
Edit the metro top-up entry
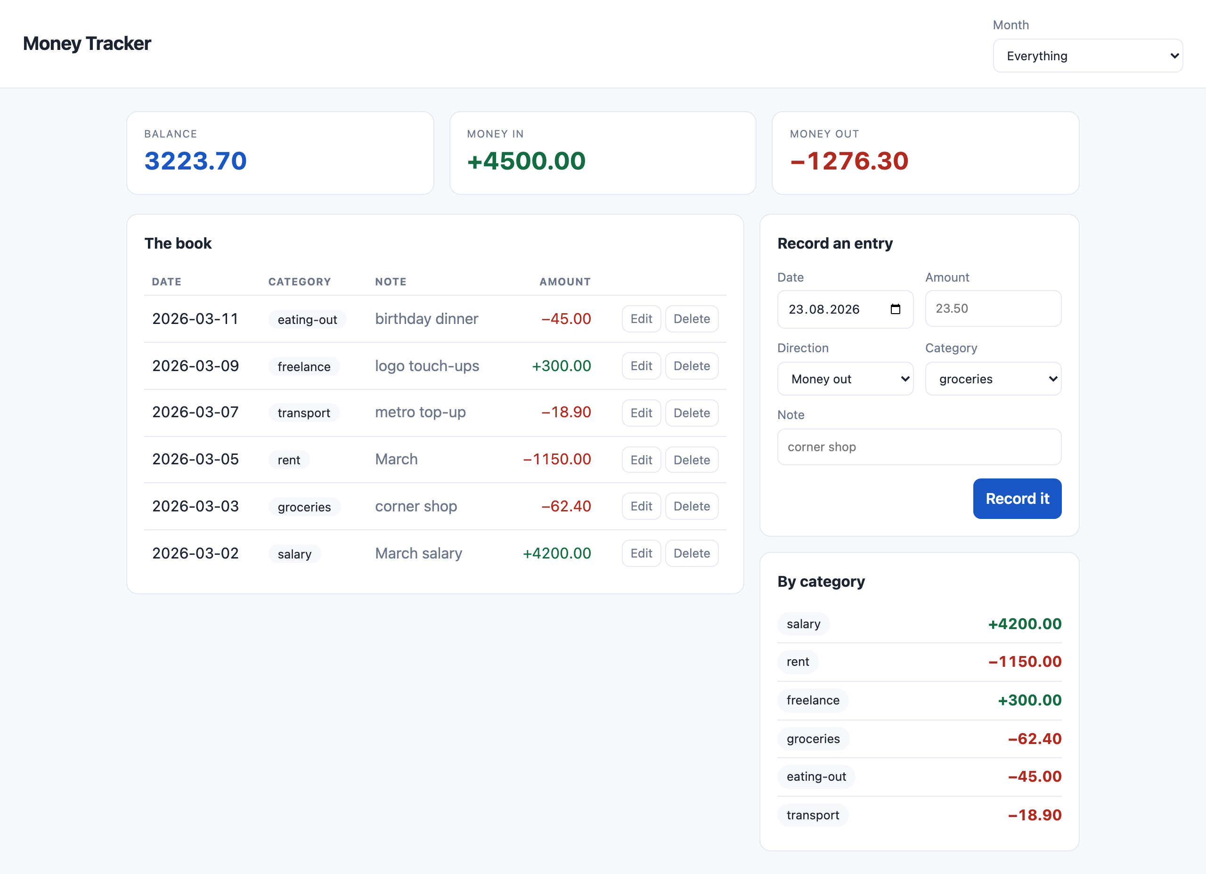(x=641, y=413)
